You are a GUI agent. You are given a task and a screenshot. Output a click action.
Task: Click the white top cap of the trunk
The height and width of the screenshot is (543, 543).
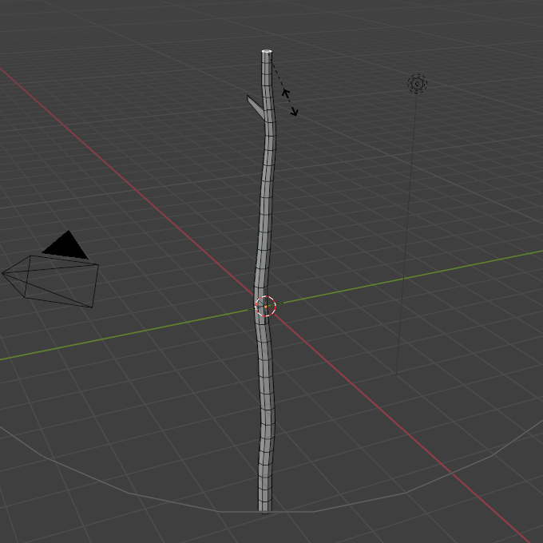[267, 52]
